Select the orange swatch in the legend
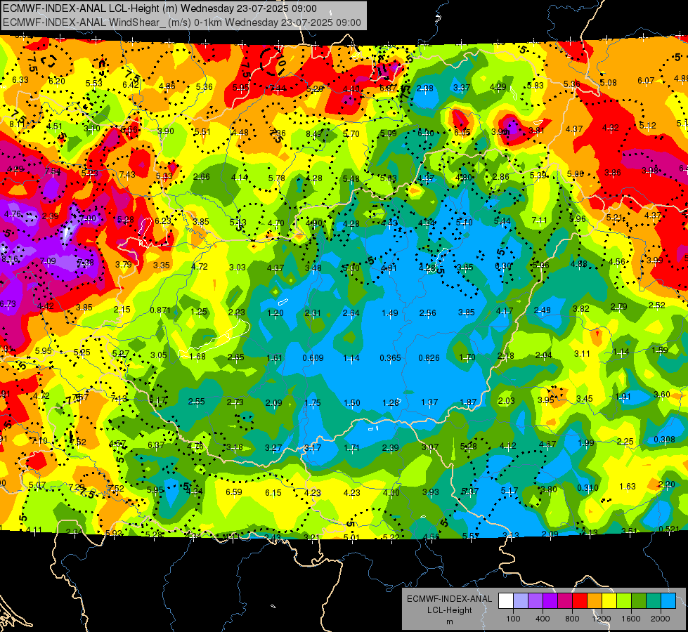The height and width of the screenshot is (632, 688). [595, 601]
